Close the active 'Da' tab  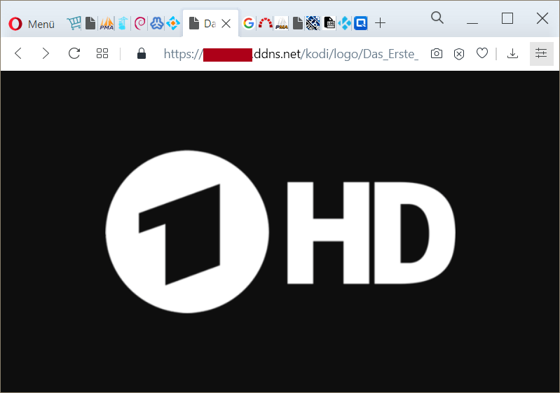(x=226, y=24)
